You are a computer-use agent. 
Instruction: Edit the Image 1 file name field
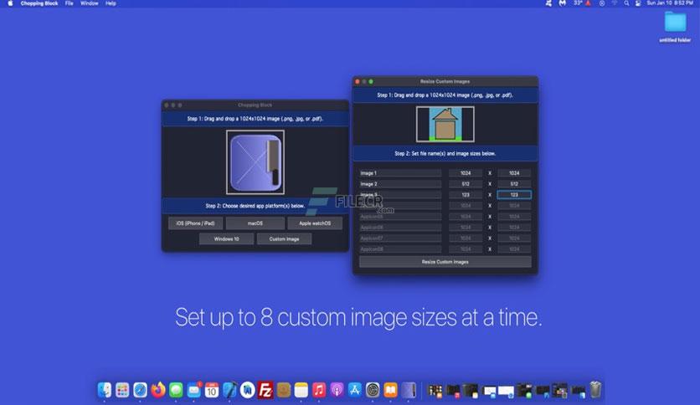click(400, 173)
